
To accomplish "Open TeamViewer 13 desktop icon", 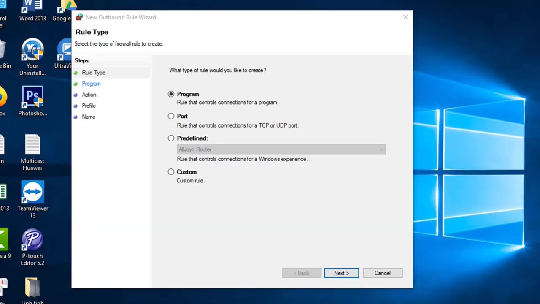I will point(32,200).
